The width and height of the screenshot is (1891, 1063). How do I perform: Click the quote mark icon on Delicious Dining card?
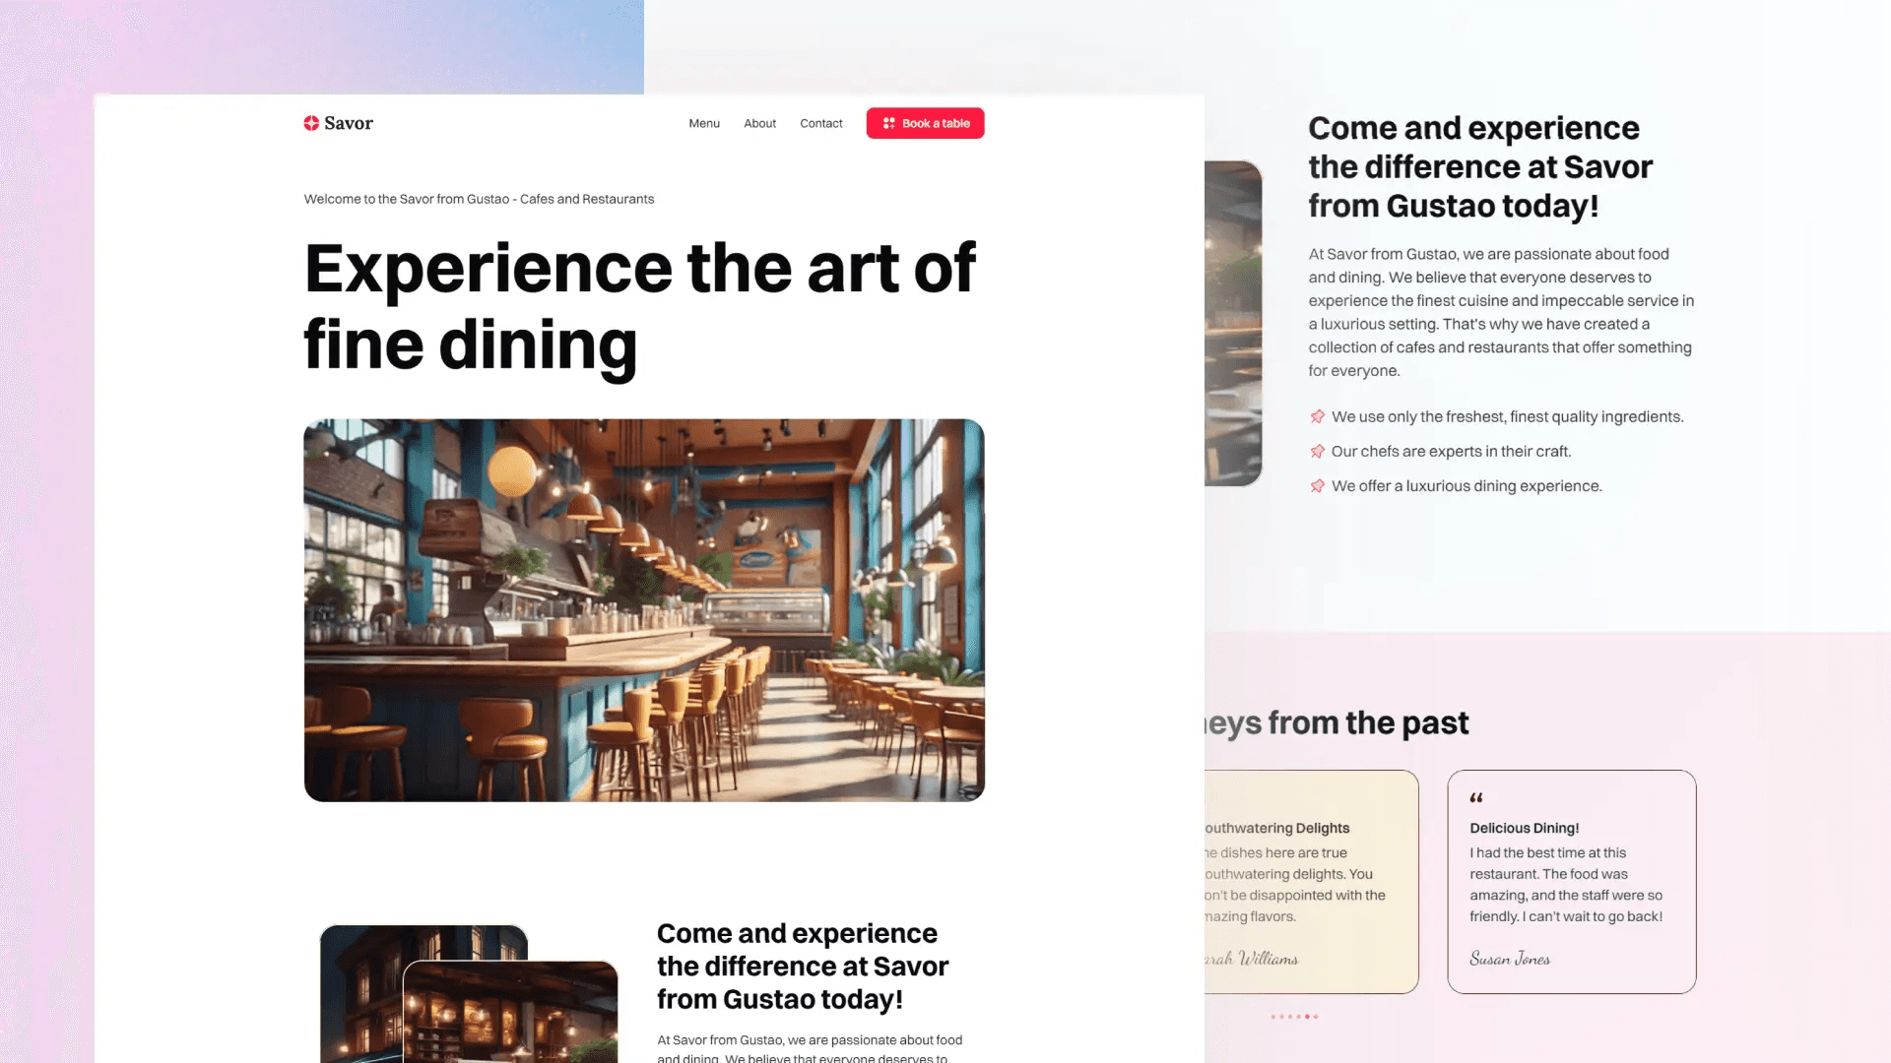1476,795
